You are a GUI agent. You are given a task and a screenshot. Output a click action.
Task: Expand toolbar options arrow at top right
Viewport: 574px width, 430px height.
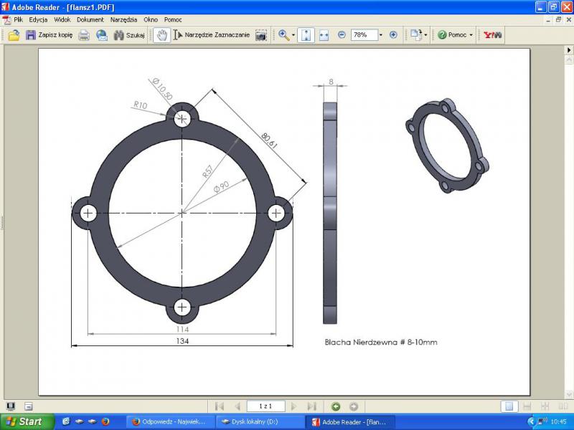569,50
